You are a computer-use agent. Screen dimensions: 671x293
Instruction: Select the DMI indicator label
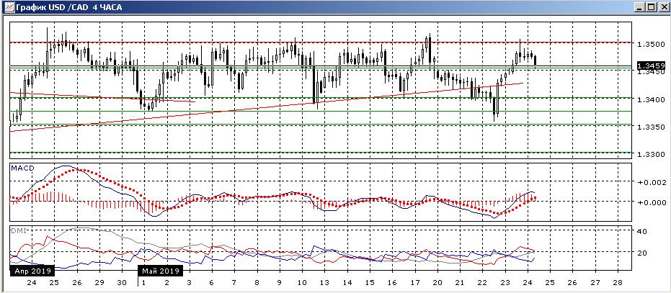click(18, 230)
